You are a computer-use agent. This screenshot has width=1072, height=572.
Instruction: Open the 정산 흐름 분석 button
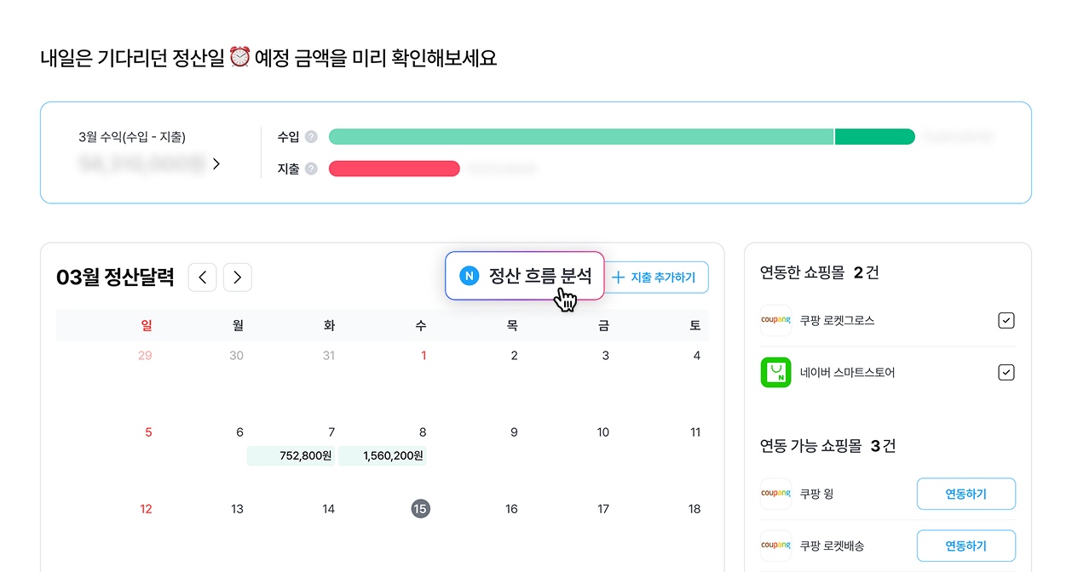click(x=524, y=276)
